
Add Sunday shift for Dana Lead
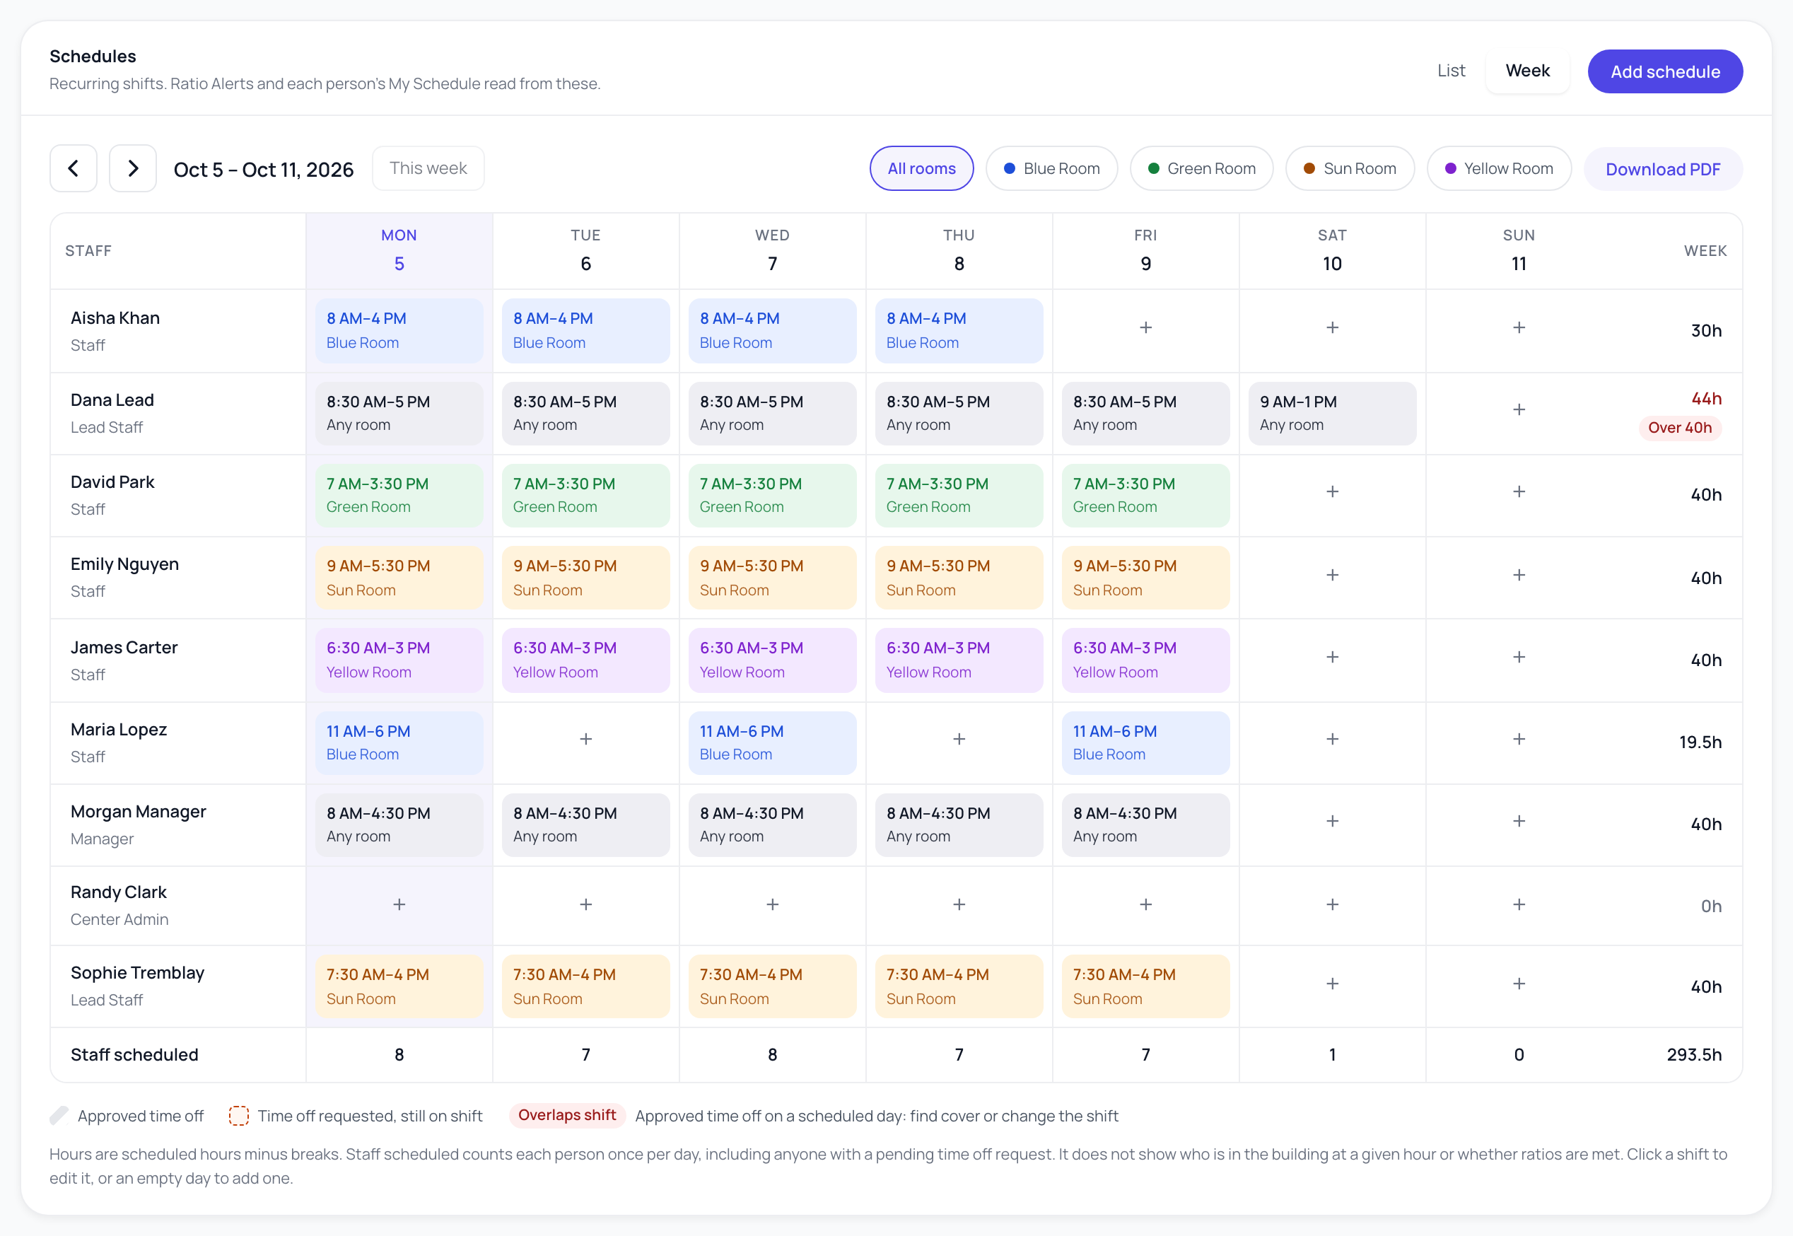(1519, 409)
